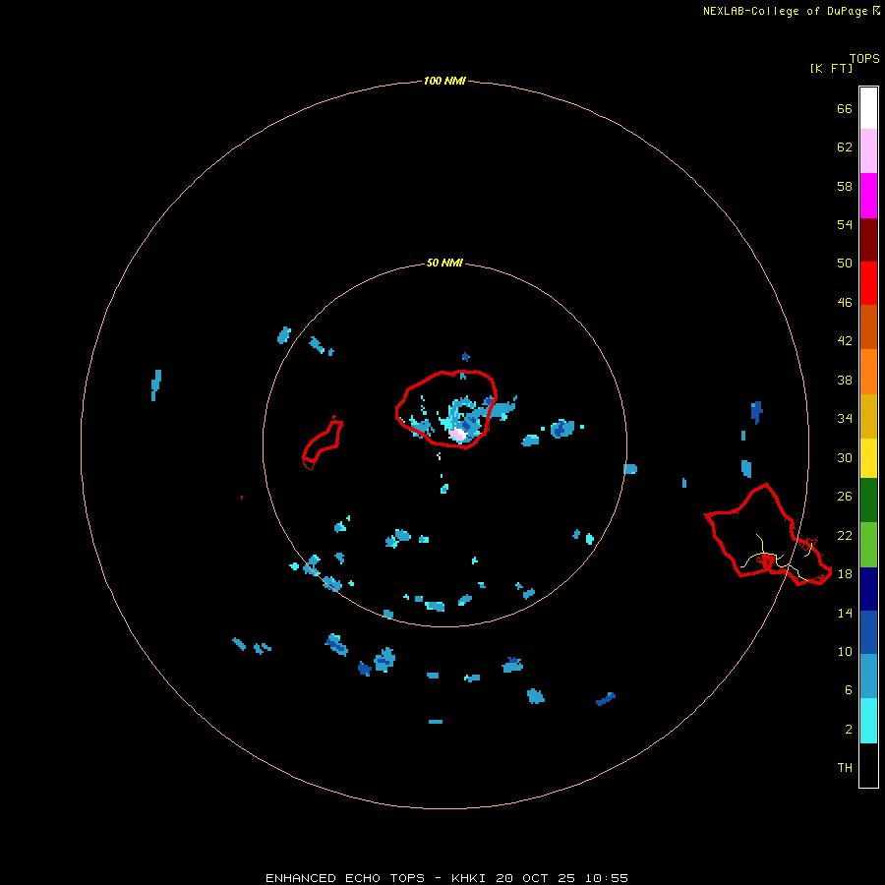
Task: Click the KHKI station identifier
Action: pos(468,878)
